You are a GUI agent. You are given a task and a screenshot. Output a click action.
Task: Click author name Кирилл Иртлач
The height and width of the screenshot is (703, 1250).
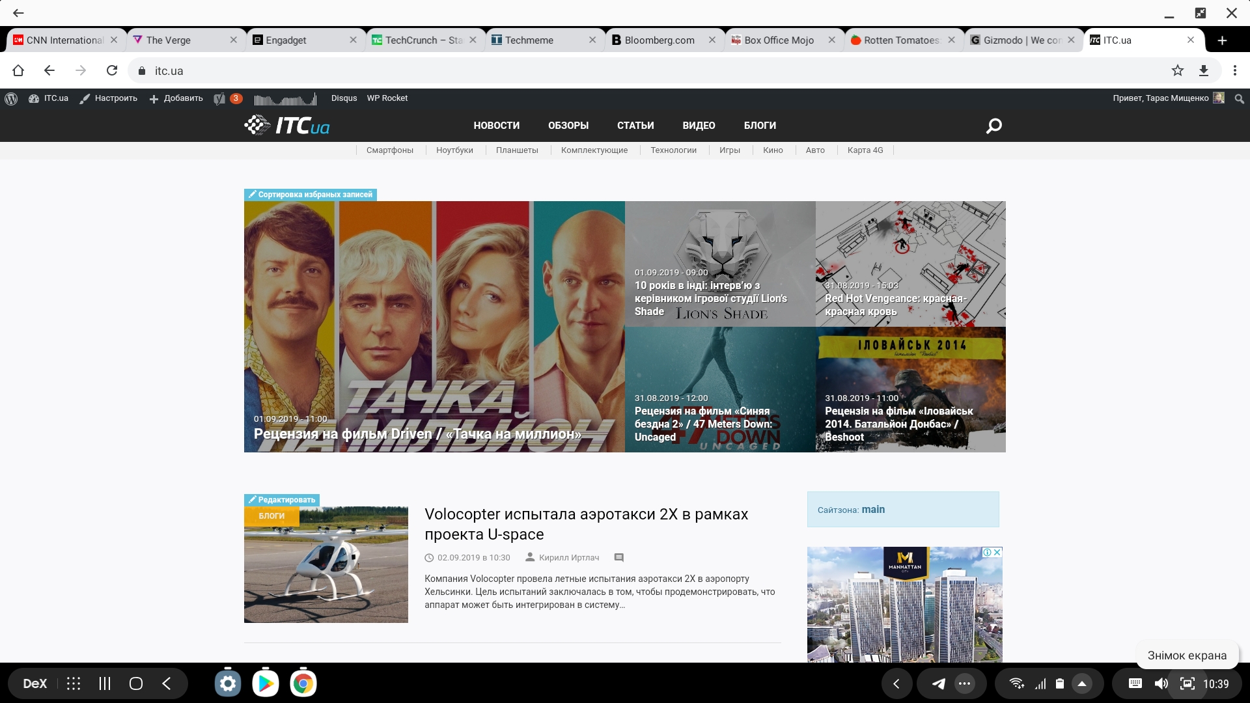pos(569,558)
